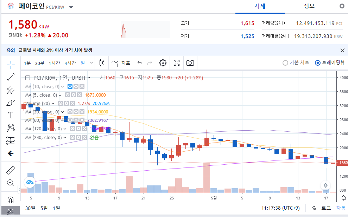This screenshot has height=217, width=348.
Task: Toggle the 자동 auto scale
Action: (341, 208)
